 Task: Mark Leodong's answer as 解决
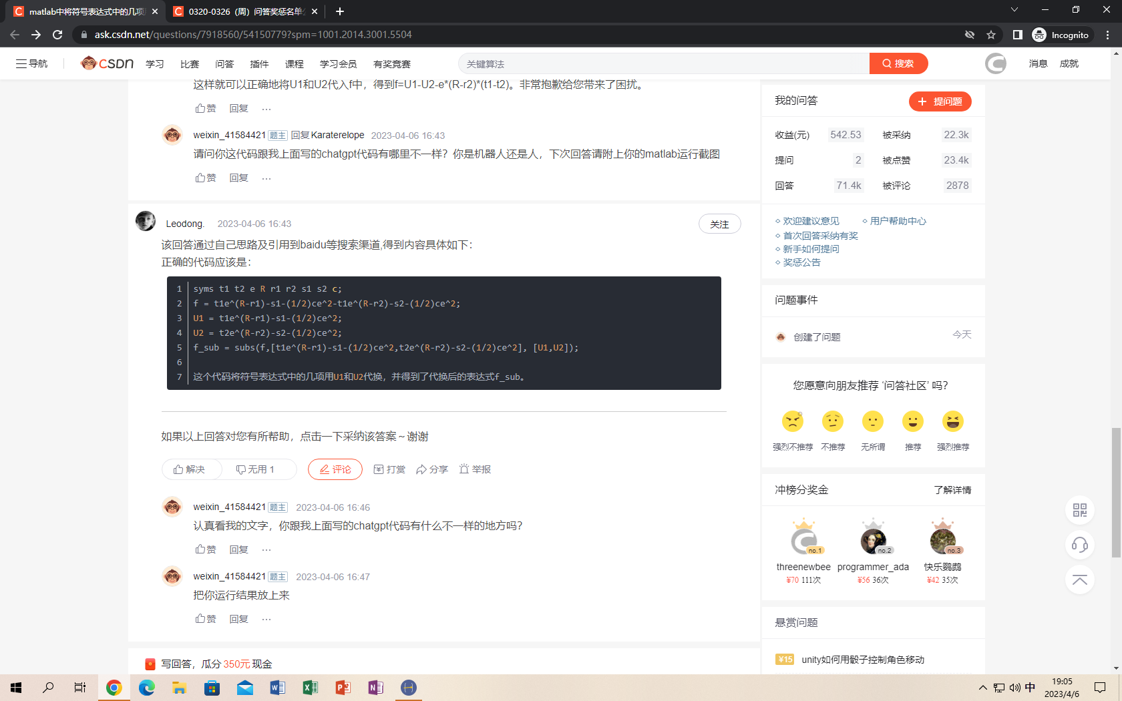click(x=190, y=469)
